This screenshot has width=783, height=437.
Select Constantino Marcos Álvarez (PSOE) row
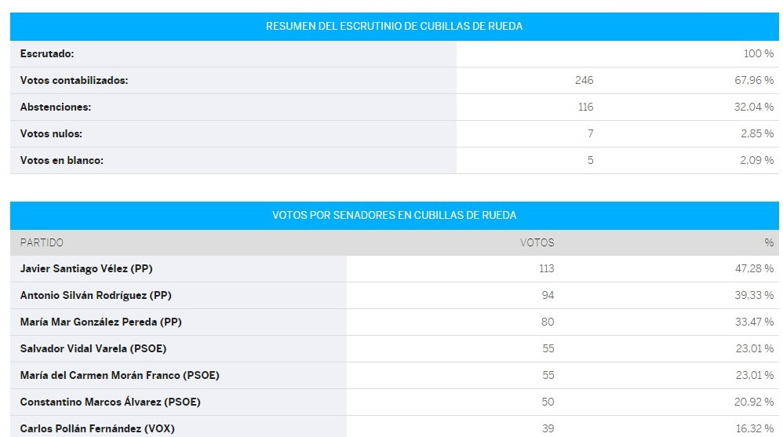394,402
